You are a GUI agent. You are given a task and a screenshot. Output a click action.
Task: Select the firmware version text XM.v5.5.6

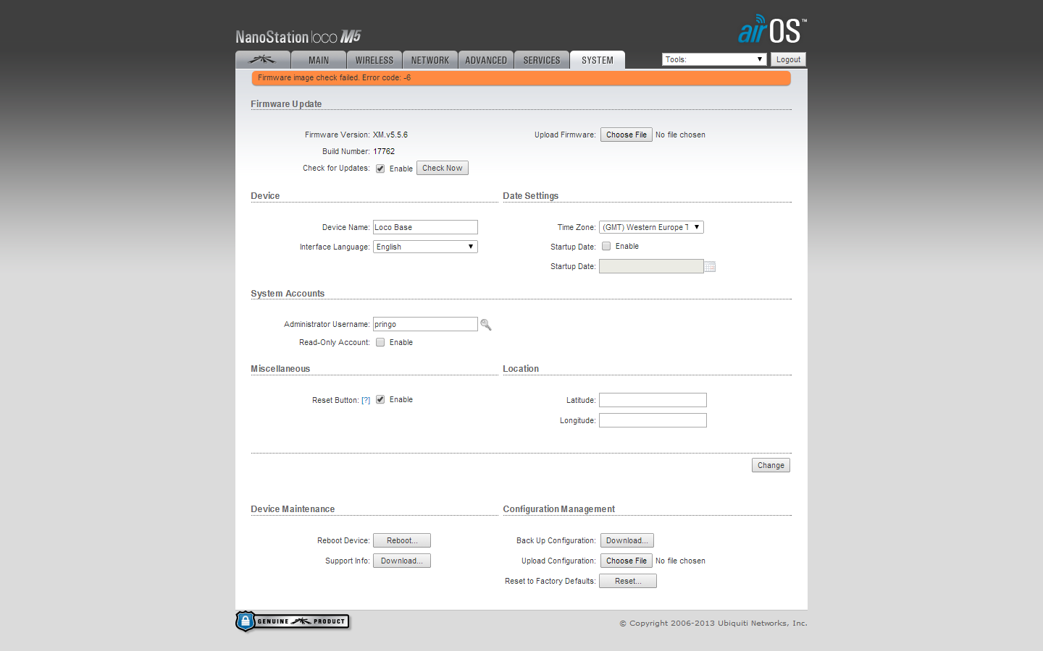(x=390, y=135)
